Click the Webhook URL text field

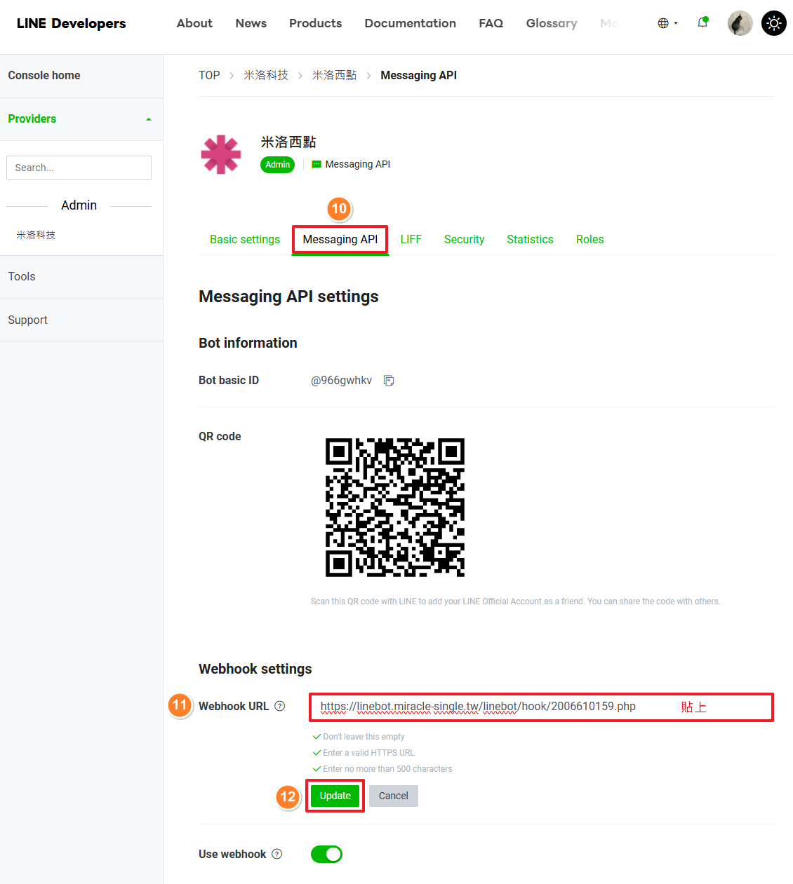491,707
